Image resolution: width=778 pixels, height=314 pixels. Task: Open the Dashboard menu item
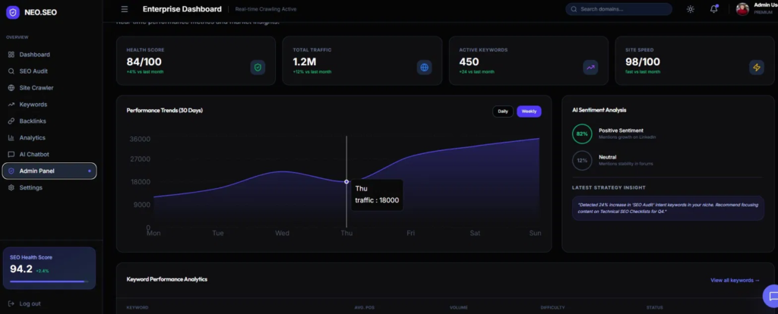[x=49, y=55]
